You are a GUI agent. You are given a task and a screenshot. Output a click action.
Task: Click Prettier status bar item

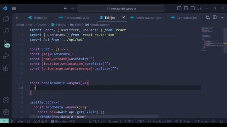click(x=201, y=121)
